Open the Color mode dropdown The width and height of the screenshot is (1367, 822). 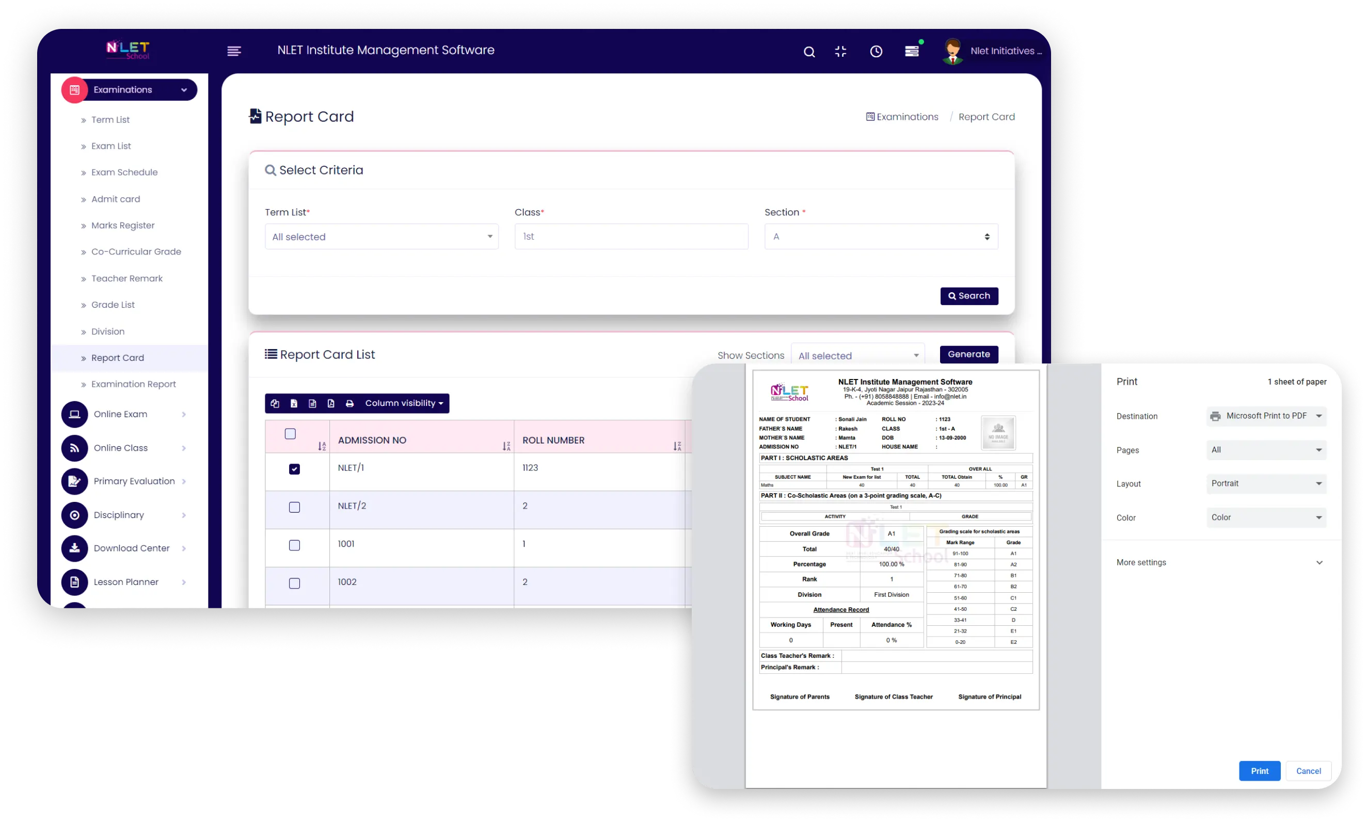pyautogui.click(x=1266, y=517)
